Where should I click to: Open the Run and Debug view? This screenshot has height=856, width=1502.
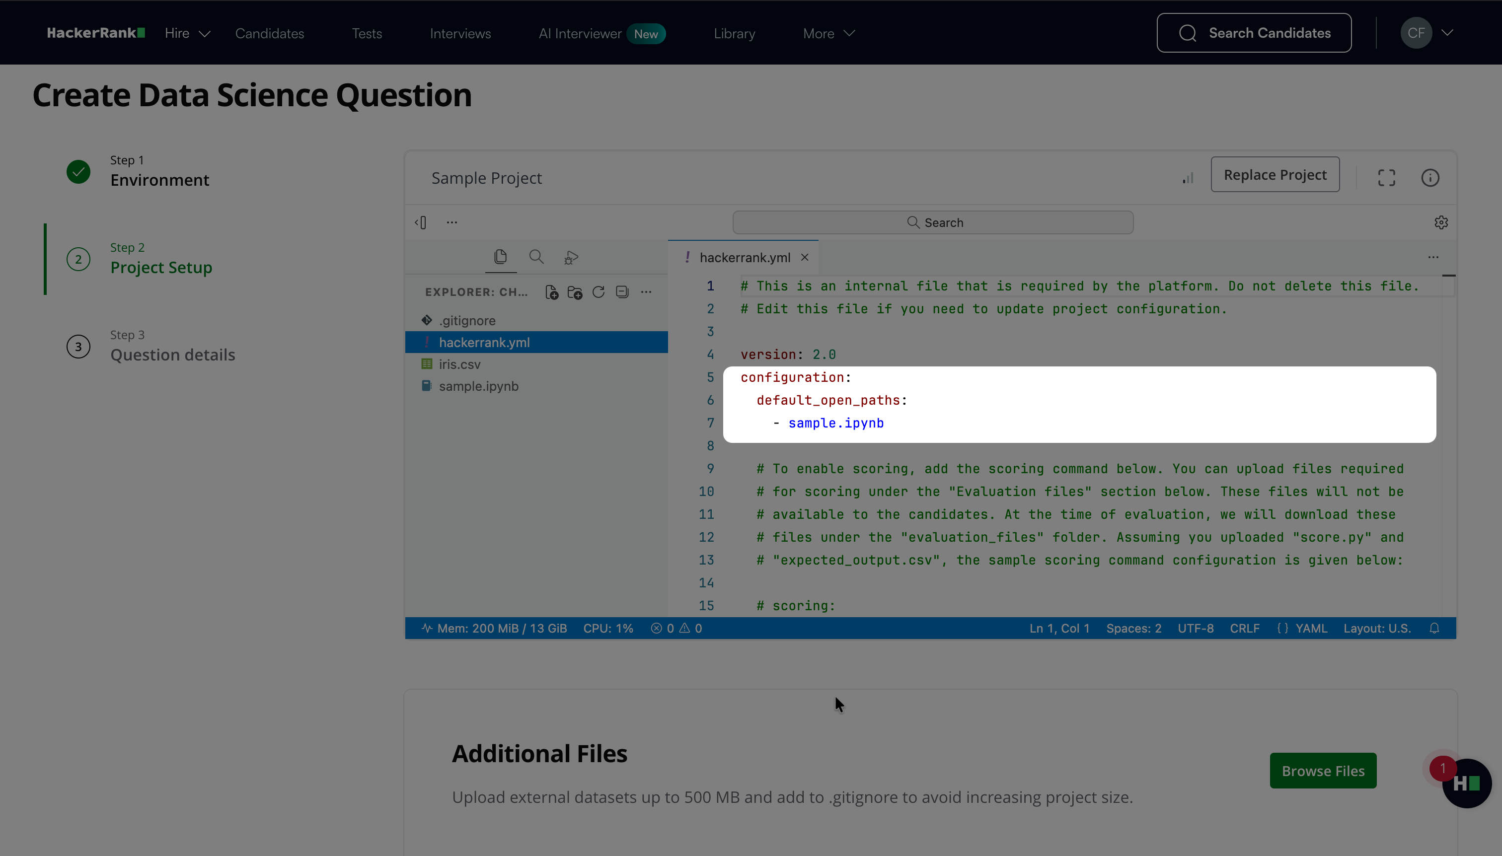[571, 258]
